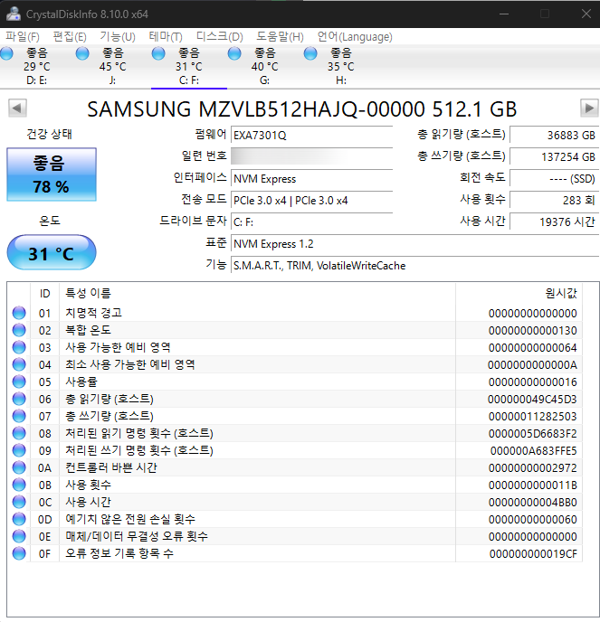Click the 31 °C temperature button
This screenshot has width=600, height=622.
coord(52,253)
